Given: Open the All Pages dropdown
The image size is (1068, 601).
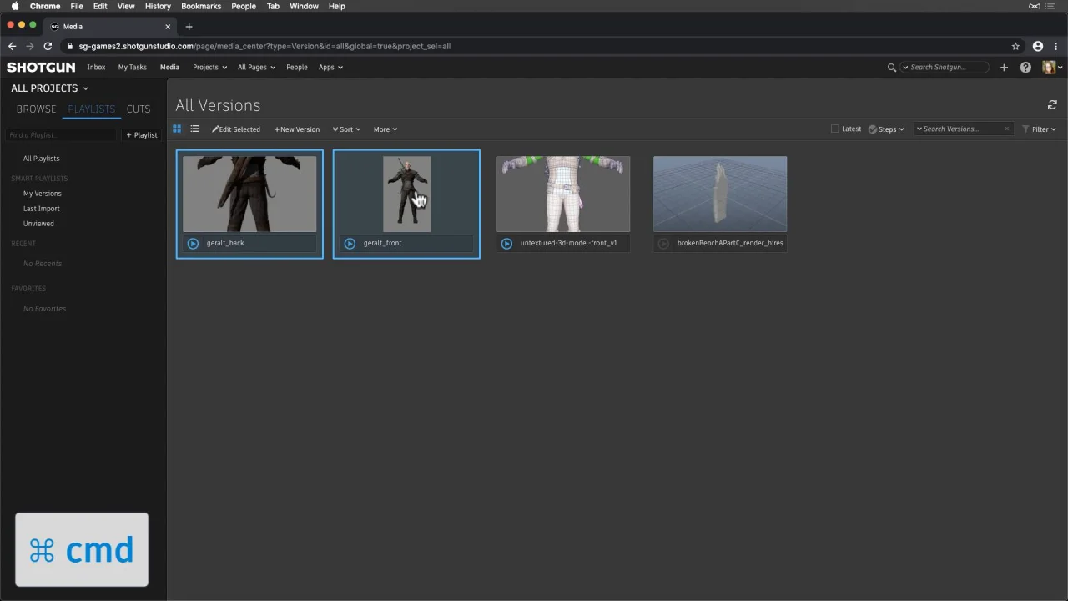Looking at the screenshot, I should [256, 68].
